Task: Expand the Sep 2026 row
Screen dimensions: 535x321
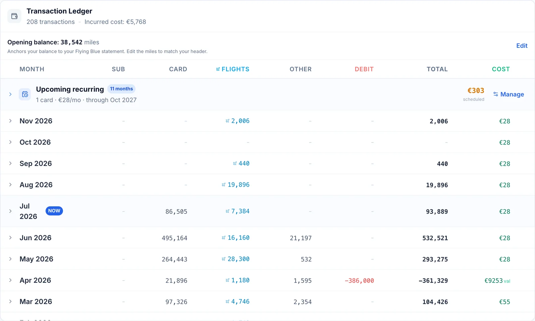Action: [10, 163]
